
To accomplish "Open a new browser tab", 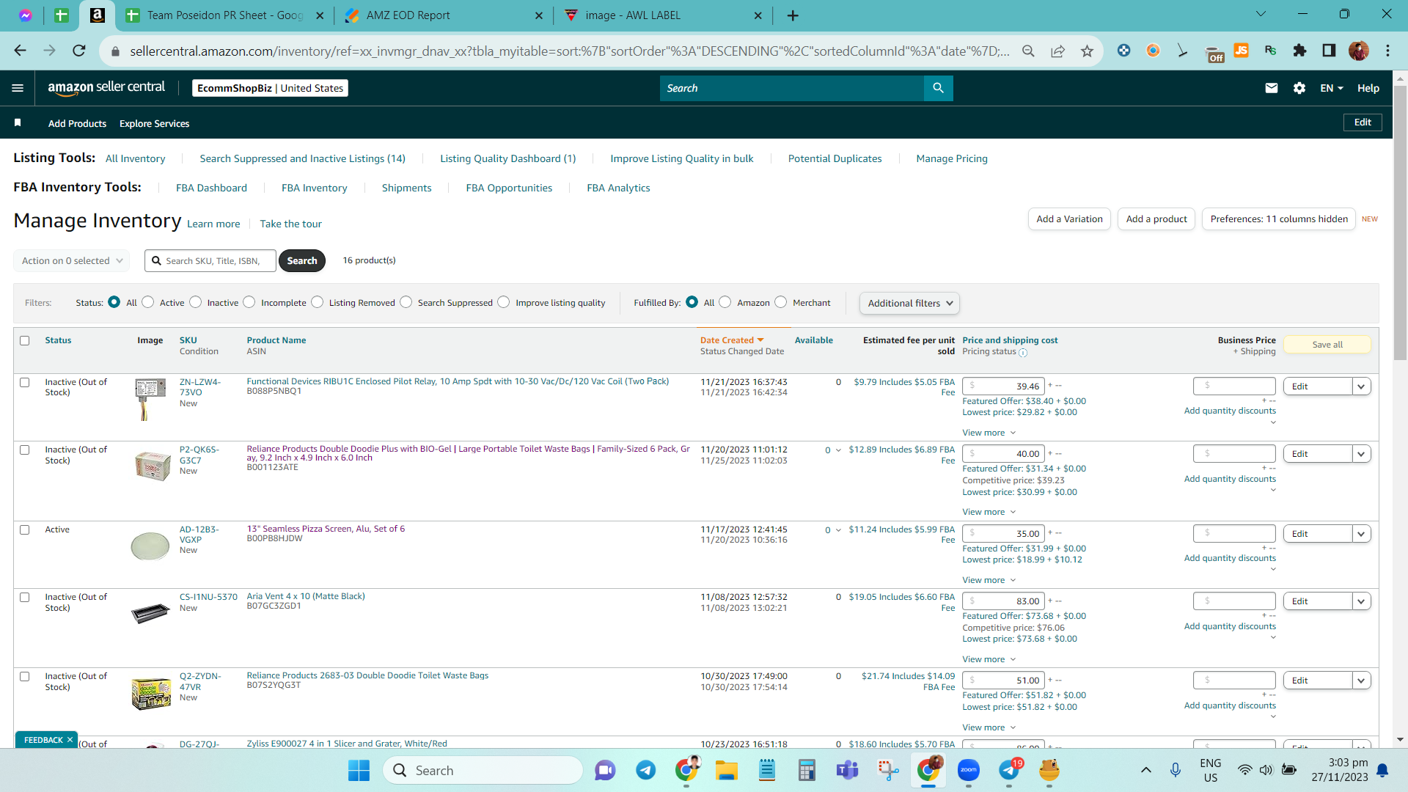I will (x=793, y=15).
